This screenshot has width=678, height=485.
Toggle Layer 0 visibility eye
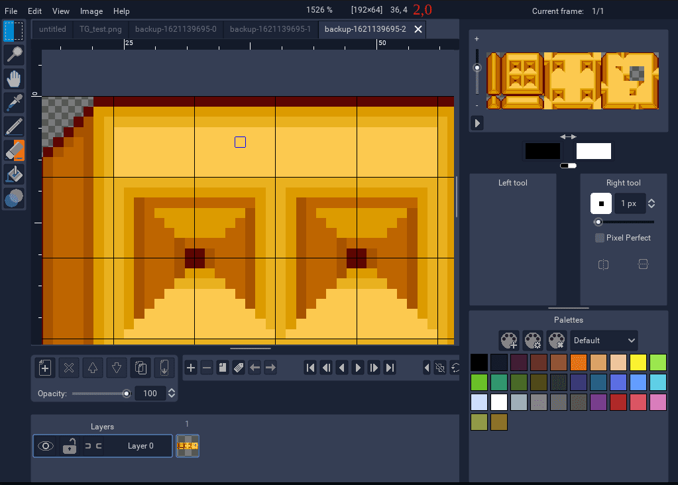tap(46, 446)
